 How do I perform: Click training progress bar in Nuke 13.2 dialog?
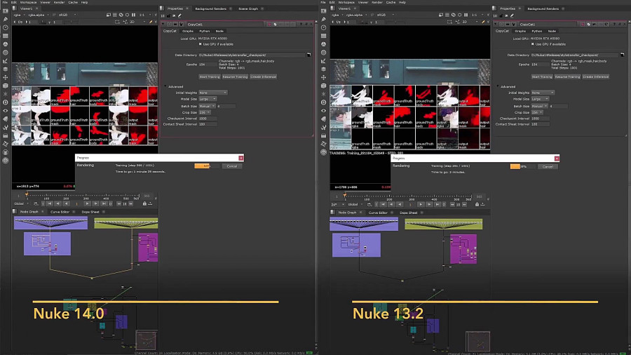pyautogui.click(x=523, y=166)
